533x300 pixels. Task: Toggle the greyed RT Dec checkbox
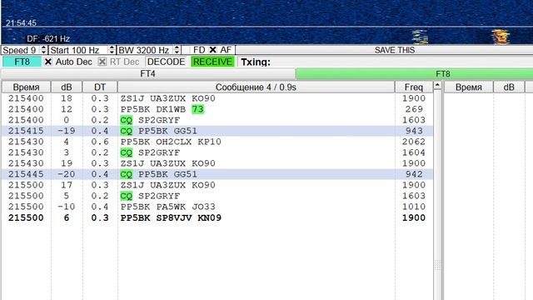click(102, 62)
